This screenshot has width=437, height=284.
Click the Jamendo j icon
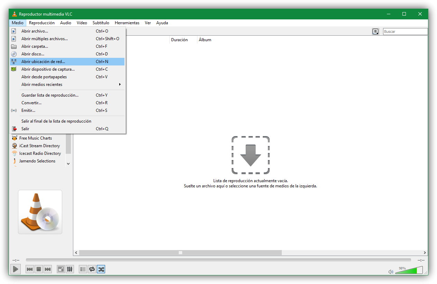click(14, 161)
